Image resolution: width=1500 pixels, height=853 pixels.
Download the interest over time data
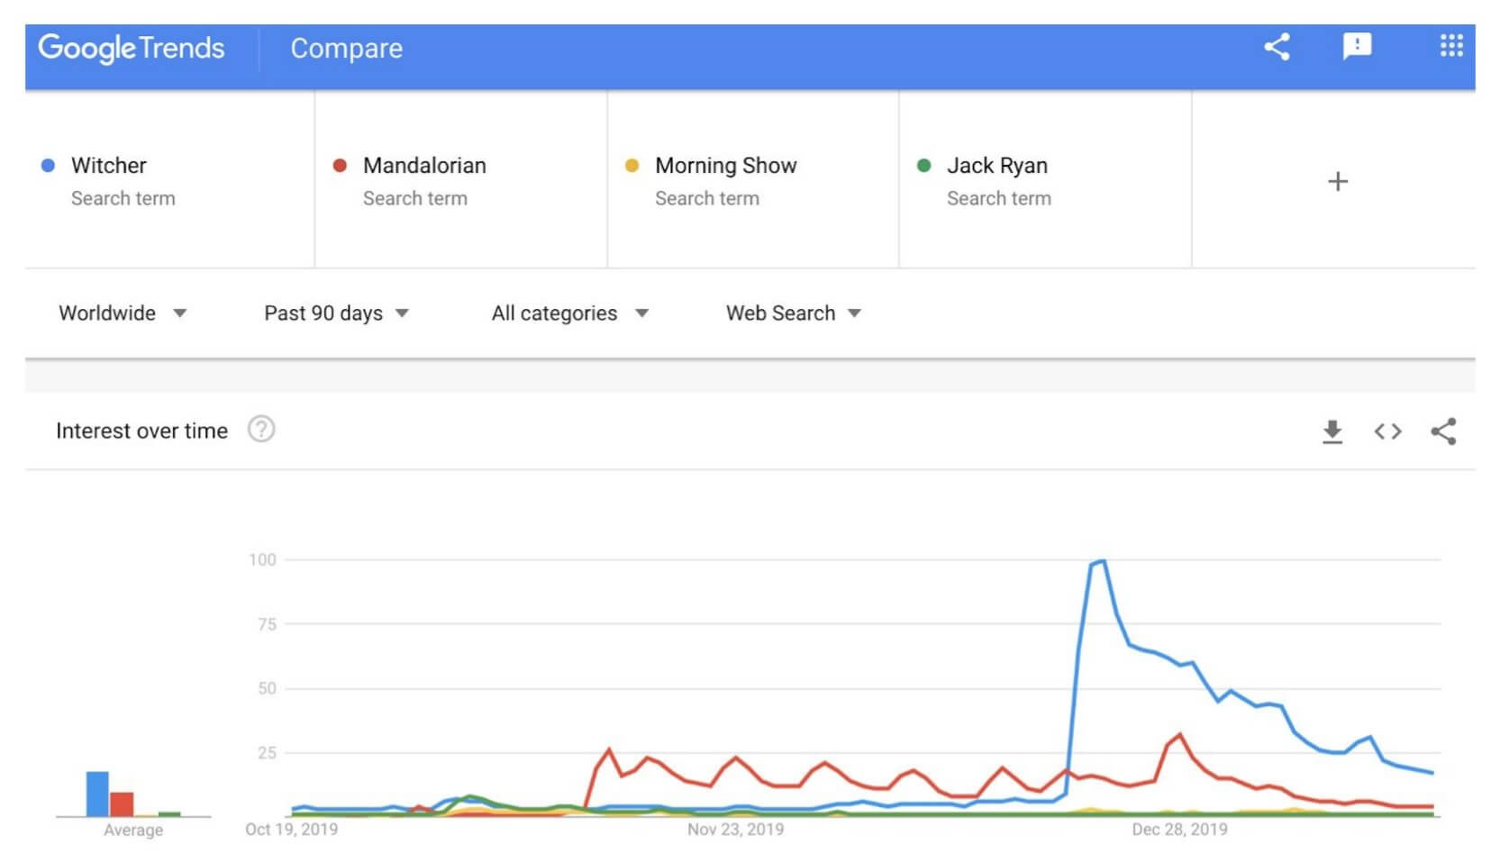[x=1332, y=431]
